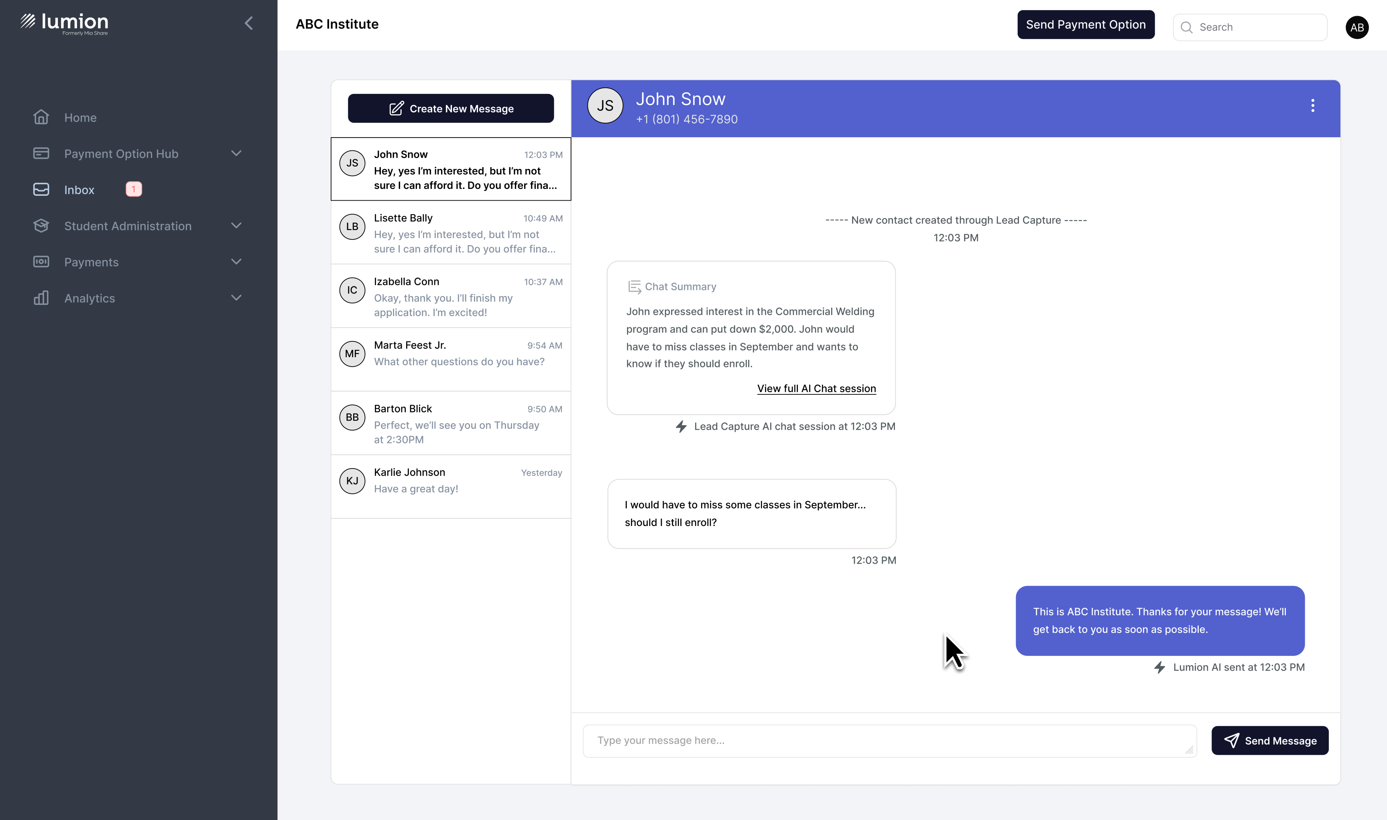The height and width of the screenshot is (820, 1387).
Task: Click lightning icon beside Lead Capture AI session
Action: pos(681,426)
